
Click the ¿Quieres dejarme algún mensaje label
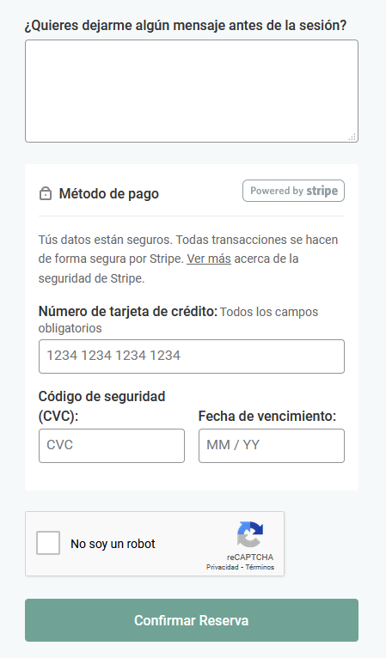click(186, 25)
